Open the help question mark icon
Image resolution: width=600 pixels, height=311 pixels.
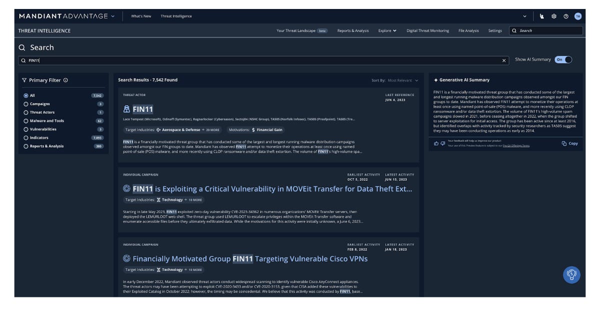[566, 16]
